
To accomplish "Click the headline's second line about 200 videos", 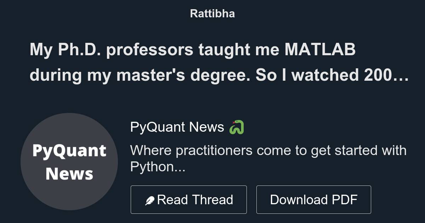I will point(220,75).
